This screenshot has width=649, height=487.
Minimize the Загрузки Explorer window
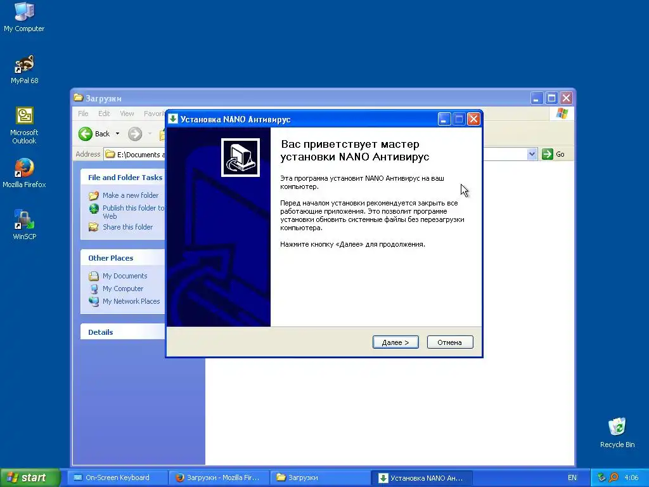(537, 98)
